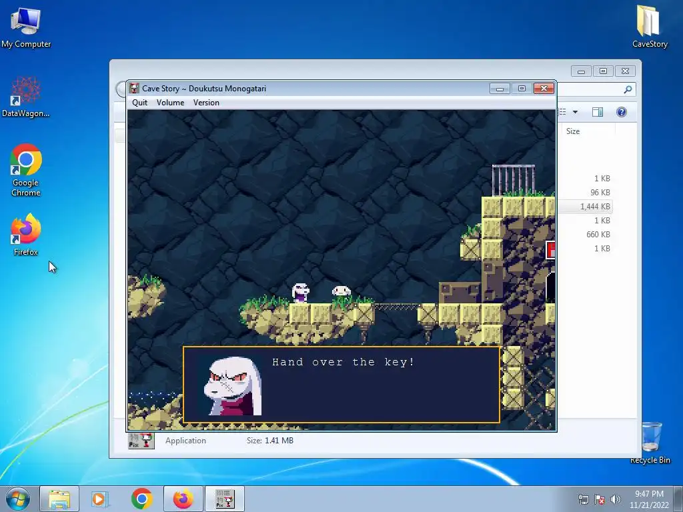Open the Version menu in Cave Story
683x512 pixels.
pos(206,103)
